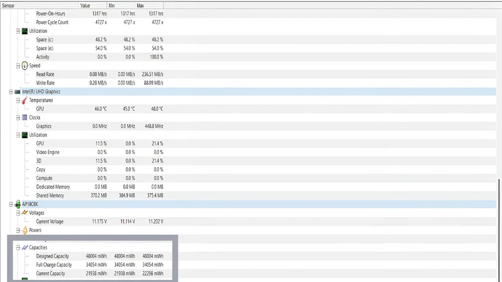Click the 370.2 MB Shared Memory value
This screenshot has height=282, width=502.
(x=99, y=196)
